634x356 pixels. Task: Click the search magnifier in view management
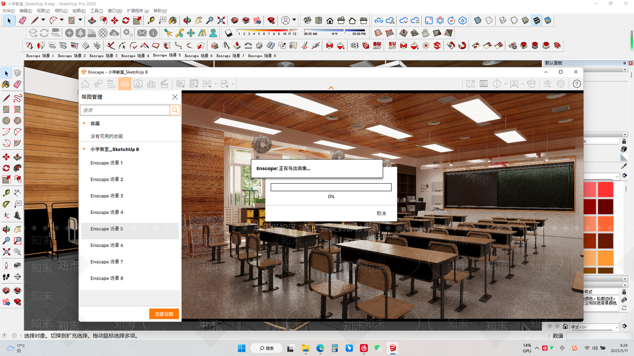[175, 110]
